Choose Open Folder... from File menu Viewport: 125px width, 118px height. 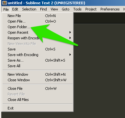pos(37,27)
